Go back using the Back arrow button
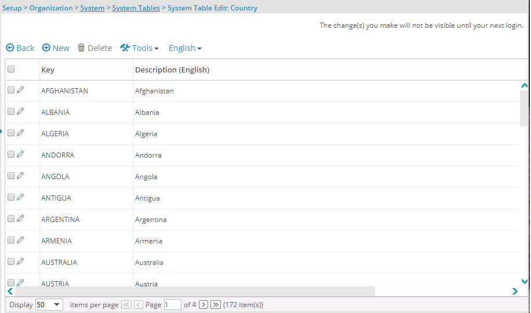 coord(20,48)
